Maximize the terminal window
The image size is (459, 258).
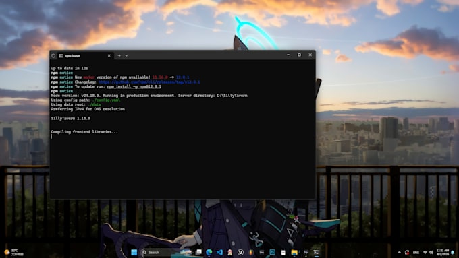[299, 55]
